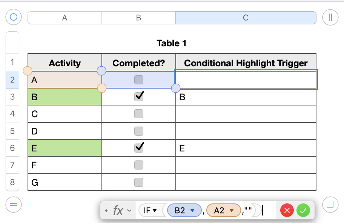344x223 pixels.
Task: Click the table resize handle bottom-right
Action: (x=330, y=205)
